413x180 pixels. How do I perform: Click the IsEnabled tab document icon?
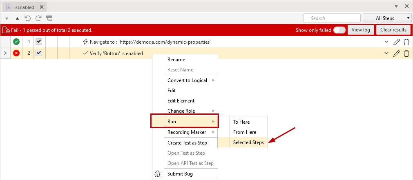click(9, 7)
